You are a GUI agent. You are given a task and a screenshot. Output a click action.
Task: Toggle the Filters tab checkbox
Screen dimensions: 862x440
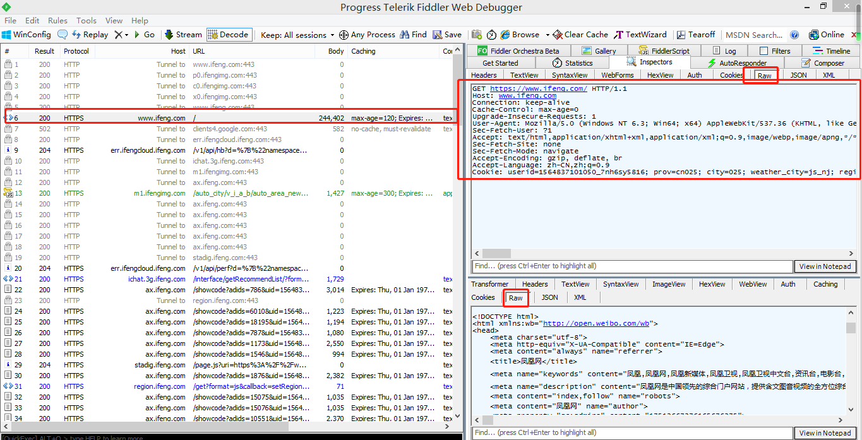tap(764, 51)
